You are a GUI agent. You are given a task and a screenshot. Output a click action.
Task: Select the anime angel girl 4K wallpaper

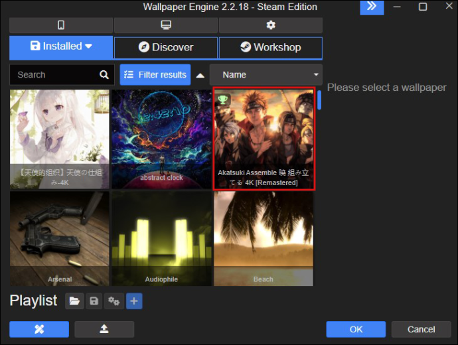coord(60,139)
